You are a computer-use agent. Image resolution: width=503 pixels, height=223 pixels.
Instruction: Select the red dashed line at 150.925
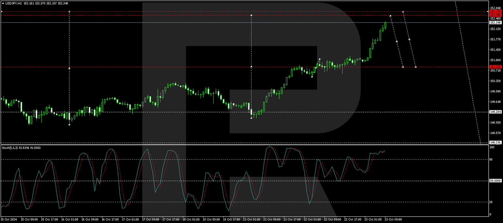pos(229,67)
